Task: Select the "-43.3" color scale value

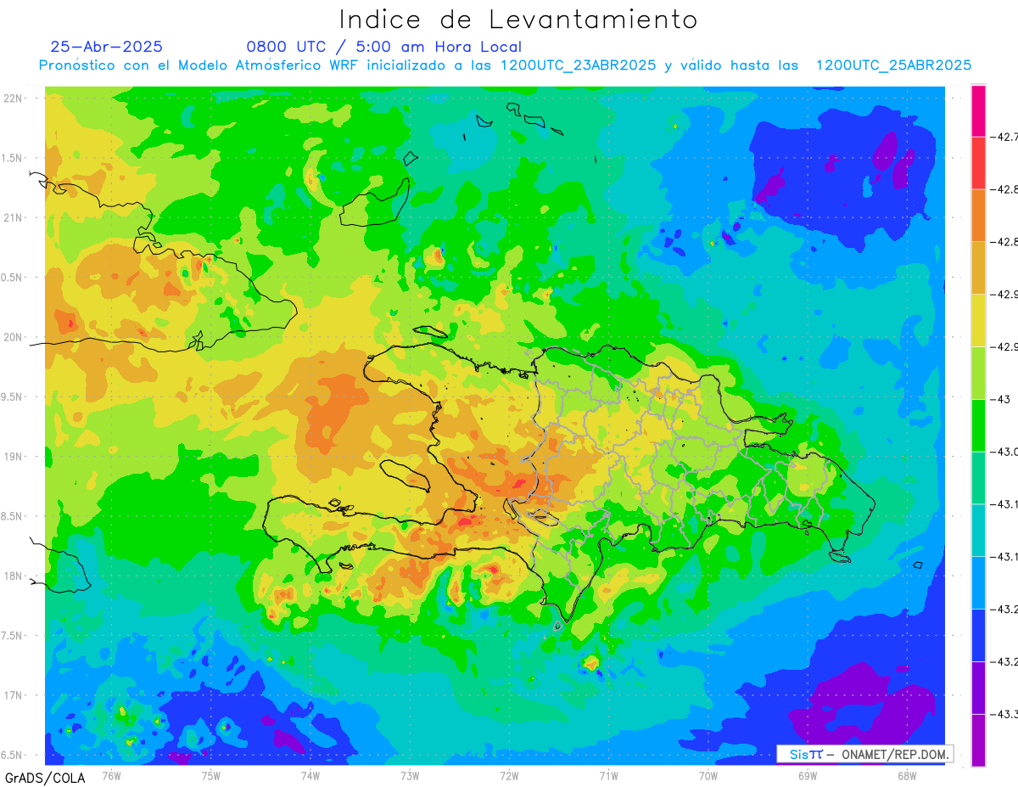Action: [1006, 714]
